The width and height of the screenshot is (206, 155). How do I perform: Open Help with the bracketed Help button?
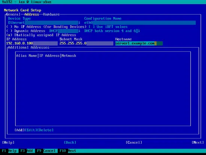pyautogui.click(x=8, y=143)
